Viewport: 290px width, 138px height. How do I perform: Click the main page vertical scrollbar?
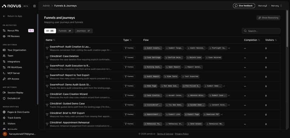(x=287, y=29)
